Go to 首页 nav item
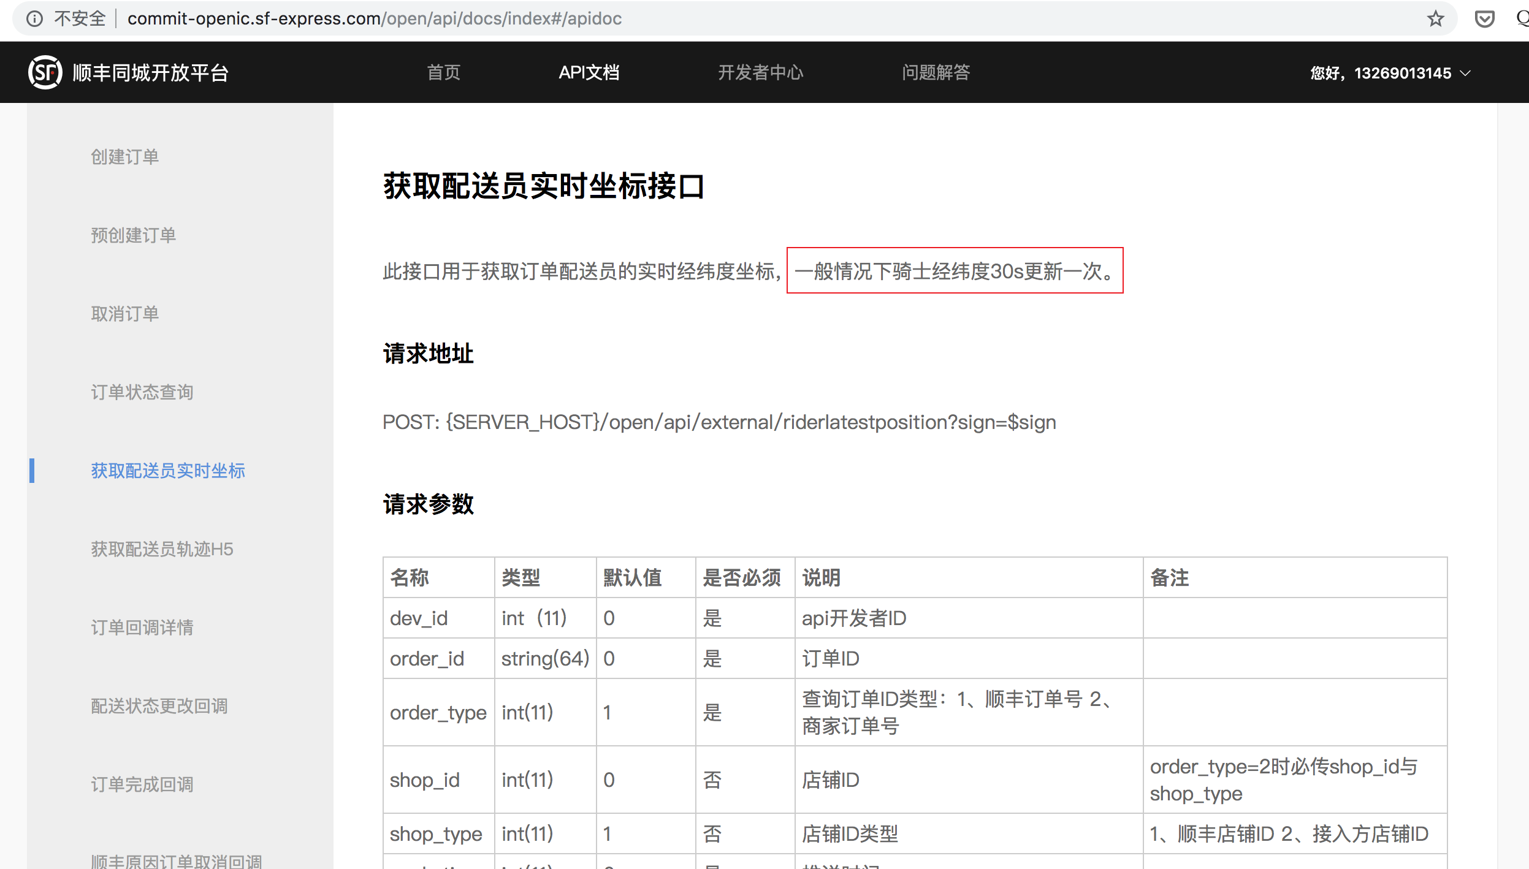 (x=443, y=72)
